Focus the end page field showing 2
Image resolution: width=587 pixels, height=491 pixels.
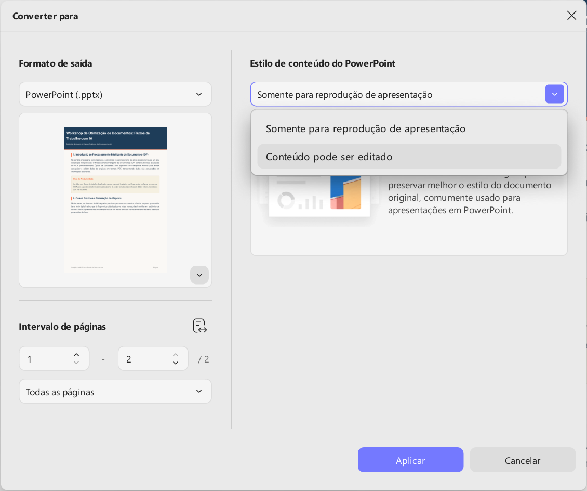(x=153, y=359)
